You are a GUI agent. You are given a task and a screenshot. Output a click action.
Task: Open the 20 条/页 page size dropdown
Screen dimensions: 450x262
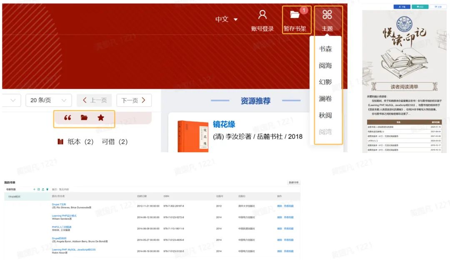[48, 100]
